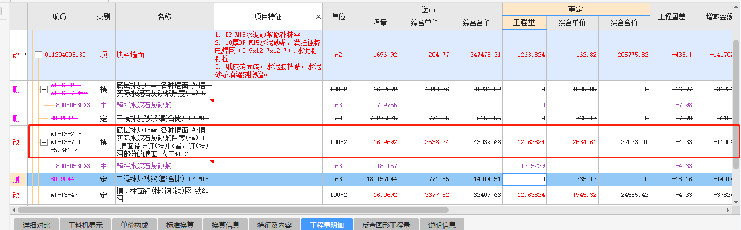The width and height of the screenshot is (741, 230).
Task: Select the 审定 unit price 162.82
Action: tap(572, 55)
